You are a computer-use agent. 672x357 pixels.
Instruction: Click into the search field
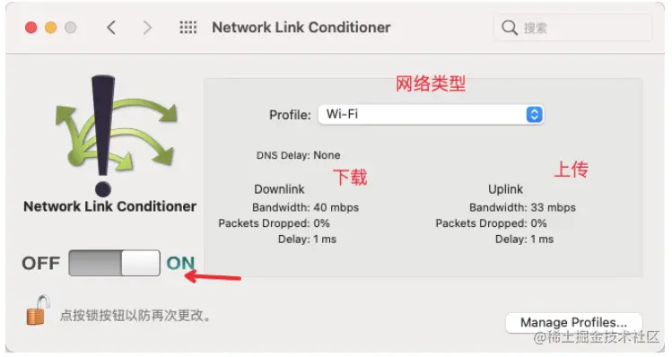coord(573,28)
